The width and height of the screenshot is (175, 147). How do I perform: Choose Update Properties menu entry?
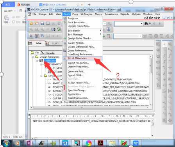pyautogui.click(x=83, y=26)
